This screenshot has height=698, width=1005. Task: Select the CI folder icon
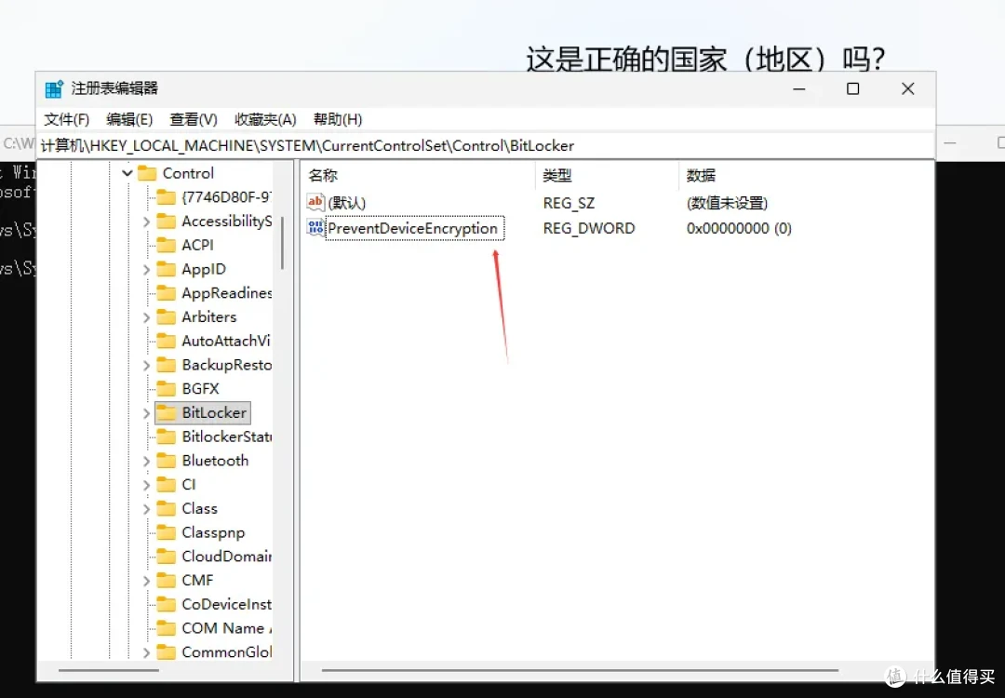point(166,485)
